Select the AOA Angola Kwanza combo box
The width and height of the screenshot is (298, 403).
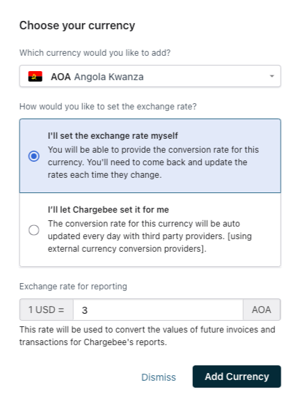[x=150, y=76]
